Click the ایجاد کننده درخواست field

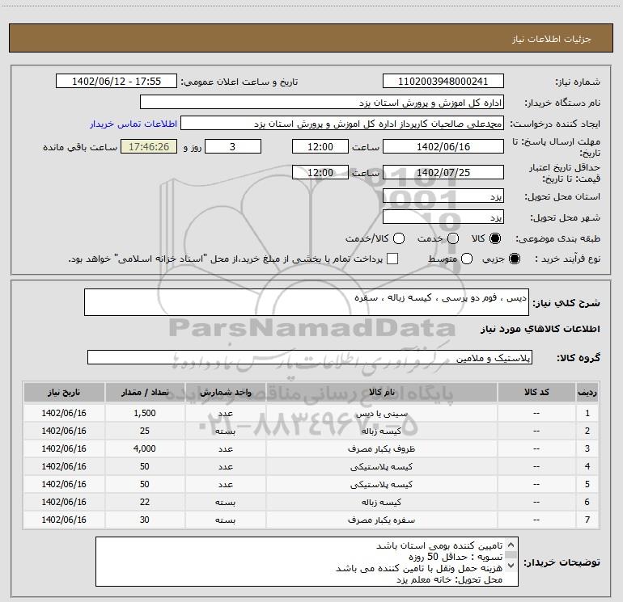[342, 124]
